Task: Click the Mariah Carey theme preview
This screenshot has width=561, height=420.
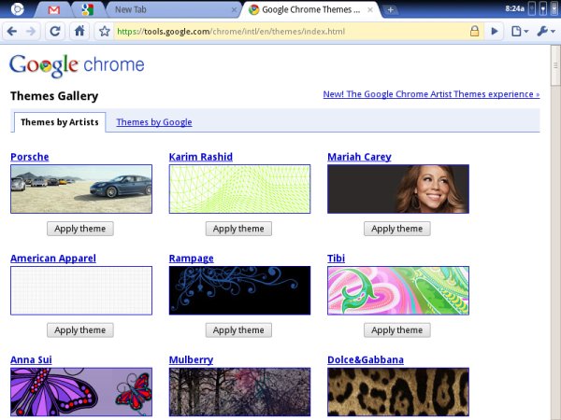Action: 398,189
